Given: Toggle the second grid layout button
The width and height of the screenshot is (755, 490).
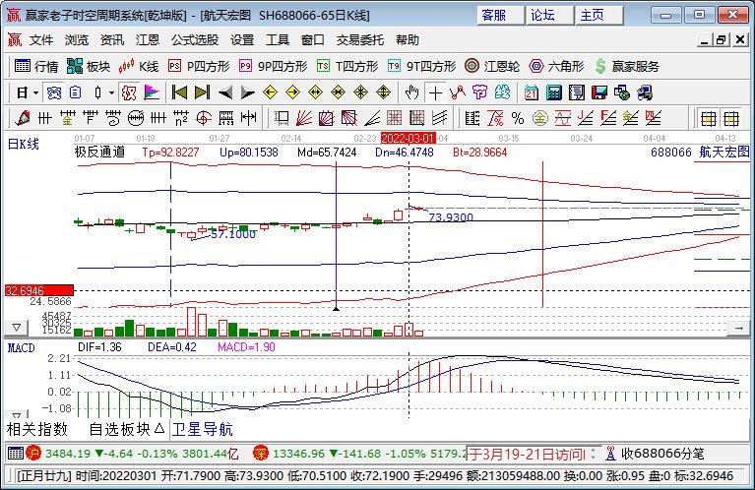Looking at the screenshot, I should click(x=731, y=118).
